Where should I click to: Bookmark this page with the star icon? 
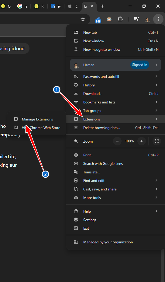coord(83,19)
